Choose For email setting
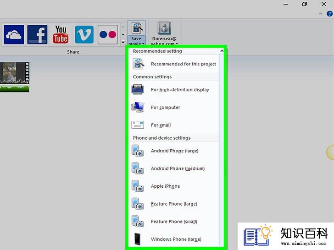The height and width of the screenshot is (250, 334). 173,125
